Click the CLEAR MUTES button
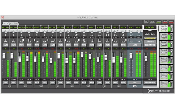 [x=150, y=45]
